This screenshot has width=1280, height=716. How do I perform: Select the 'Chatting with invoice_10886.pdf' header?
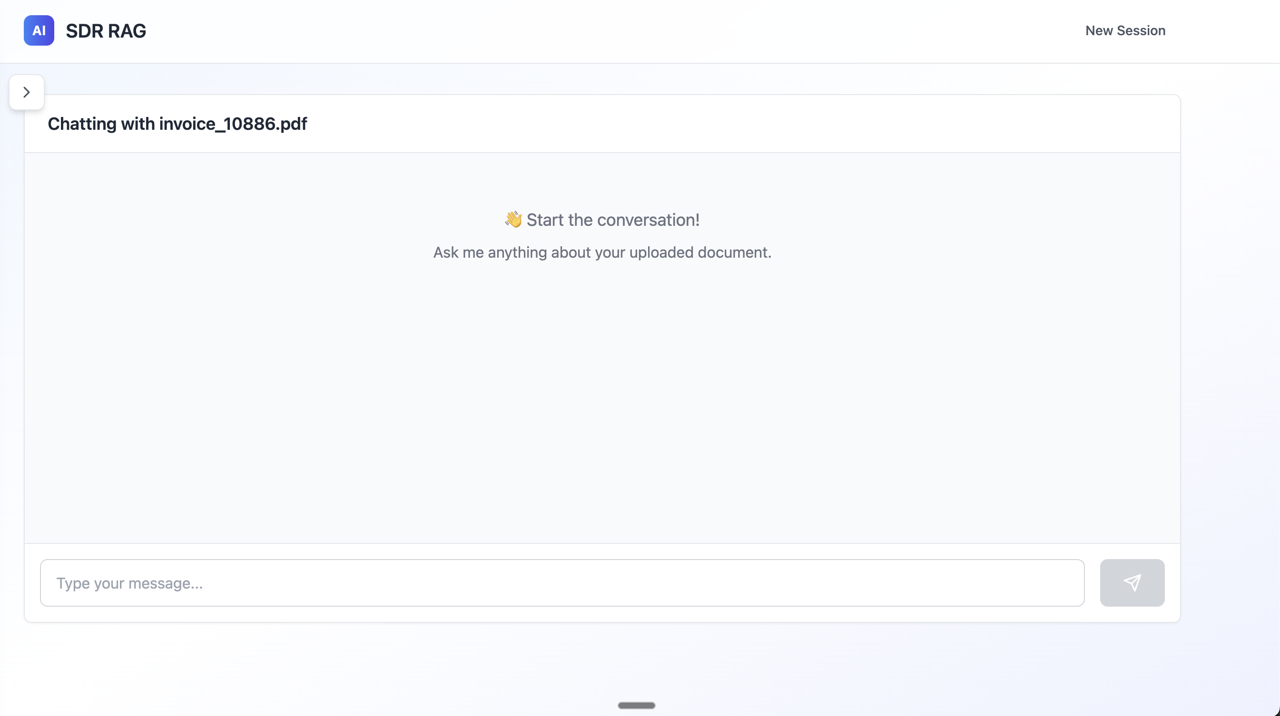click(x=177, y=124)
